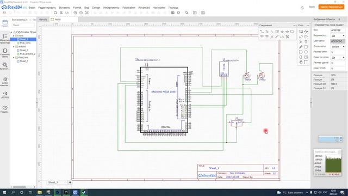Select the Bezier curve drawing tool

[301, 36]
